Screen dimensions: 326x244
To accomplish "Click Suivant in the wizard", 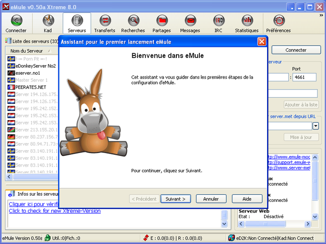I will pos(175,199).
